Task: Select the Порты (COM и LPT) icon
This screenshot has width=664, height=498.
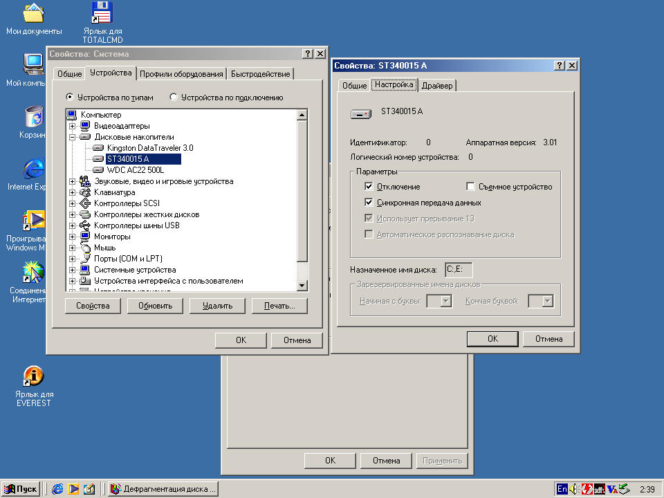Action: tap(84, 259)
